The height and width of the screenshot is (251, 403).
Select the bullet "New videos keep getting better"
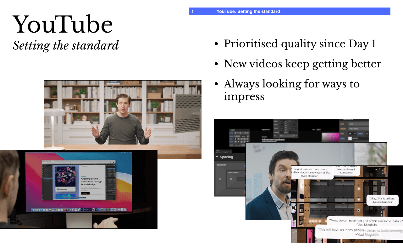(302, 64)
